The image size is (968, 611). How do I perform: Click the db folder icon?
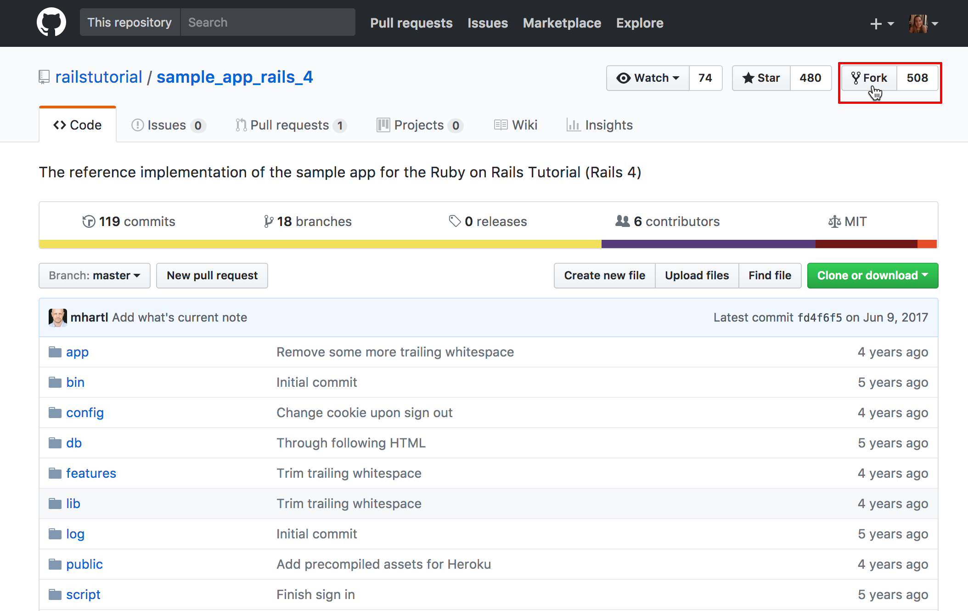click(x=55, y=443)
